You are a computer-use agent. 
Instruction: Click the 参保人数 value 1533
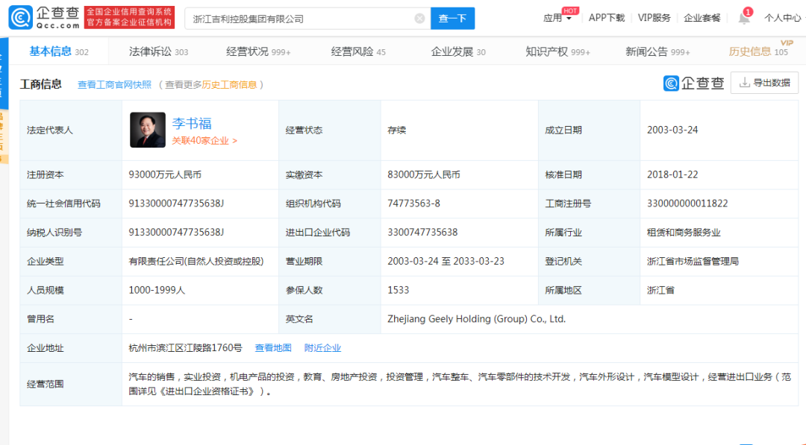coord(399,290)
